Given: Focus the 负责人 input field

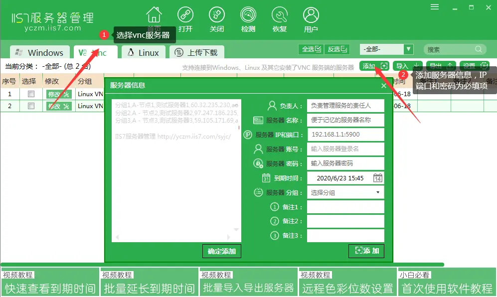Looking at the screenshot, I should 345,106.
